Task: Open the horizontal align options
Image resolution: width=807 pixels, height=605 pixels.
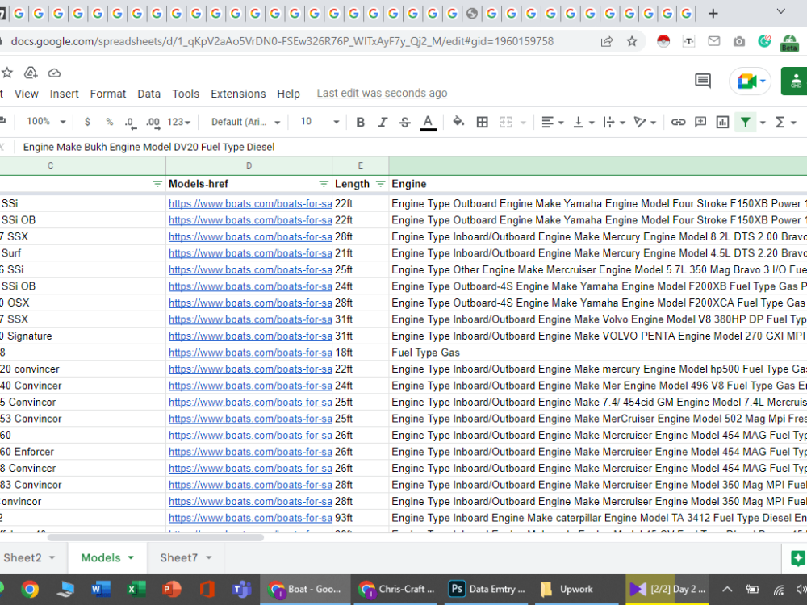Action: pos(552,122)
